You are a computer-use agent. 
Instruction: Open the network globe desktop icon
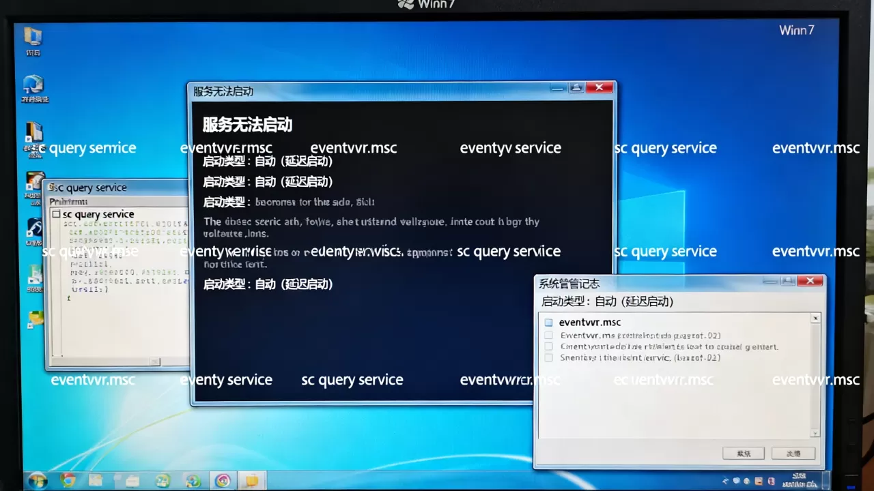coord(33,84)
